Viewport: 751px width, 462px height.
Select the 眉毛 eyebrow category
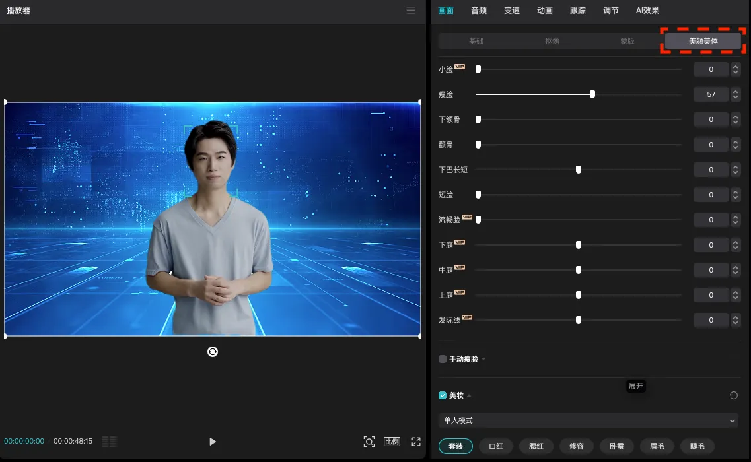coord(657,446)
